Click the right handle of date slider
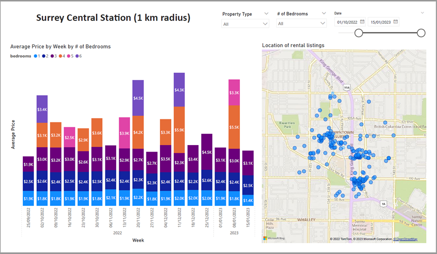This screenshot has height=254, width=437. pyautogui.click(x=421, y=33)
